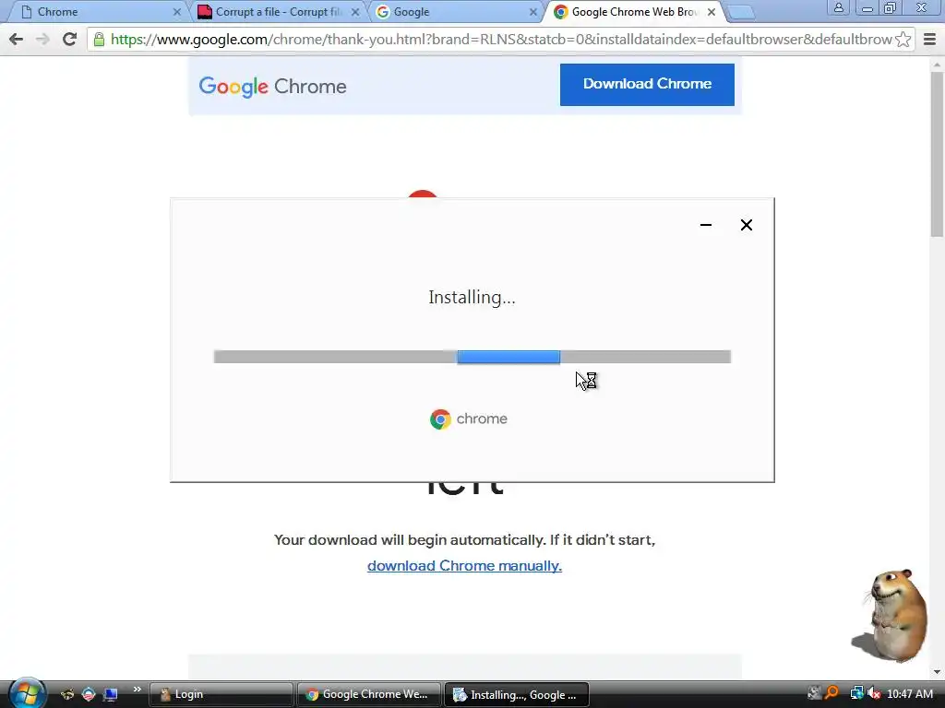The image size is (945, 708).
Task: Click the green lock security icon
Action: point(99,40)
